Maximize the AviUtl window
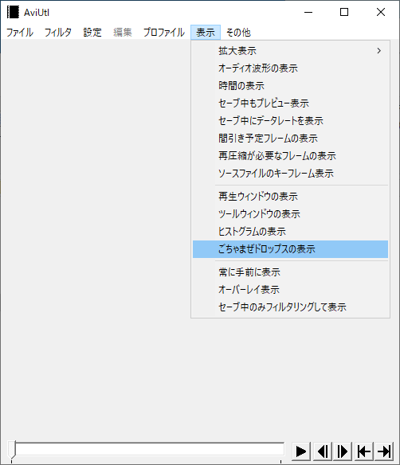This screenshot has width=400, height=465. click(344, 12)
